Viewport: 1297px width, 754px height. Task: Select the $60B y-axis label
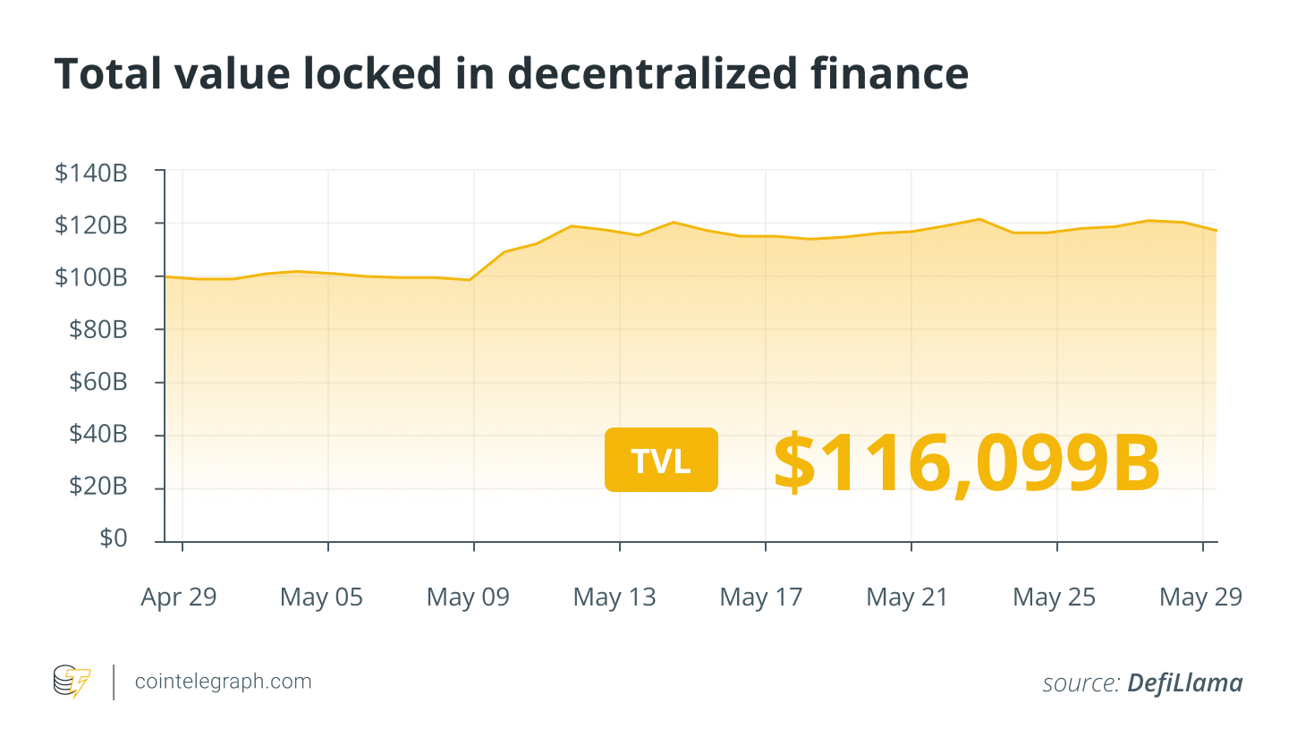[98, 382]
